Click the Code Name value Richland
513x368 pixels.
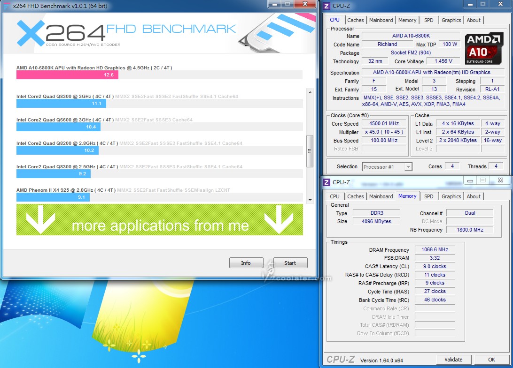[387, 45]
